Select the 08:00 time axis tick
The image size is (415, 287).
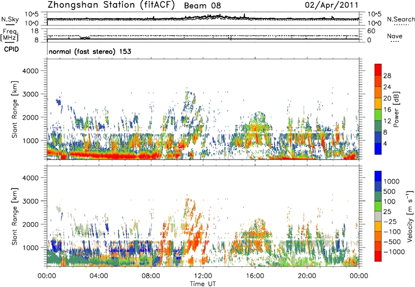tap(151, 276)
